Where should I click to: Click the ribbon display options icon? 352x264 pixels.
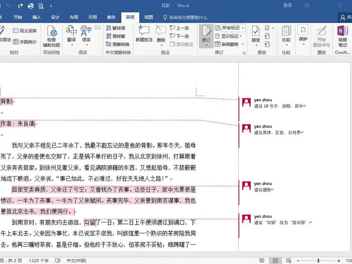[307, 5]
